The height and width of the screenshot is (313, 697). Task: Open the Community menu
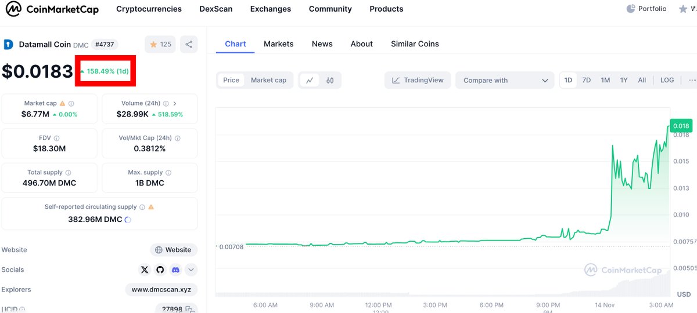pyautogui.click(x=330, y=9)
